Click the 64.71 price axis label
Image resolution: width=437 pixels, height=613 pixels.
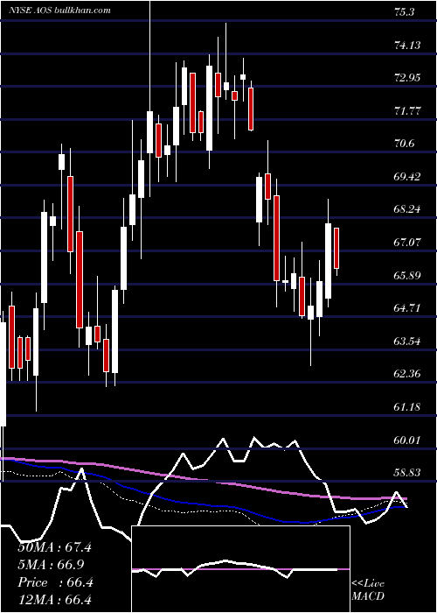coord(407,308)
